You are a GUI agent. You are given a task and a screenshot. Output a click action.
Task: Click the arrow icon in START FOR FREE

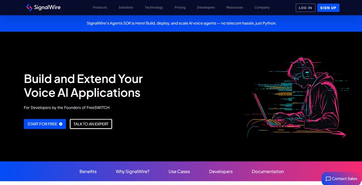tap(61, 124)
